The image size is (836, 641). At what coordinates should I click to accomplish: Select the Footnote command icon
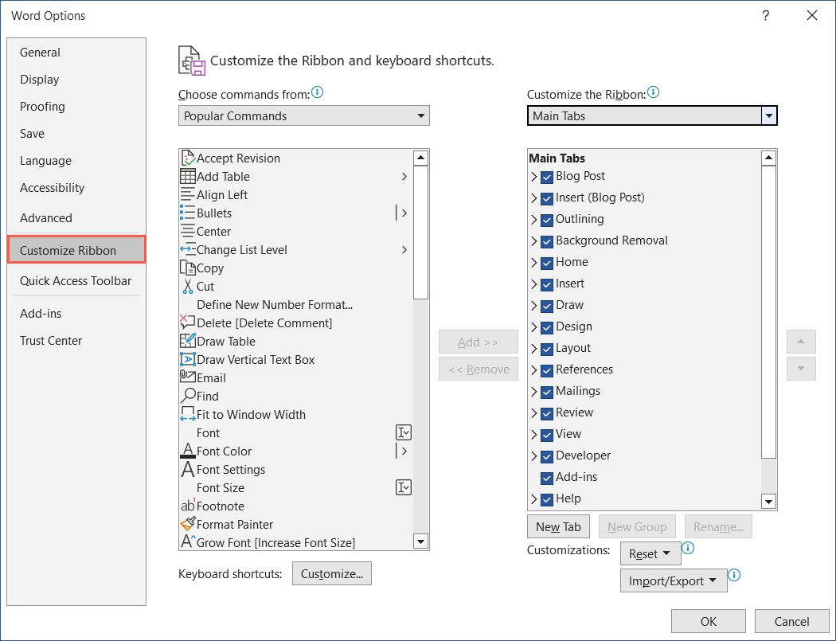[187, 506]
